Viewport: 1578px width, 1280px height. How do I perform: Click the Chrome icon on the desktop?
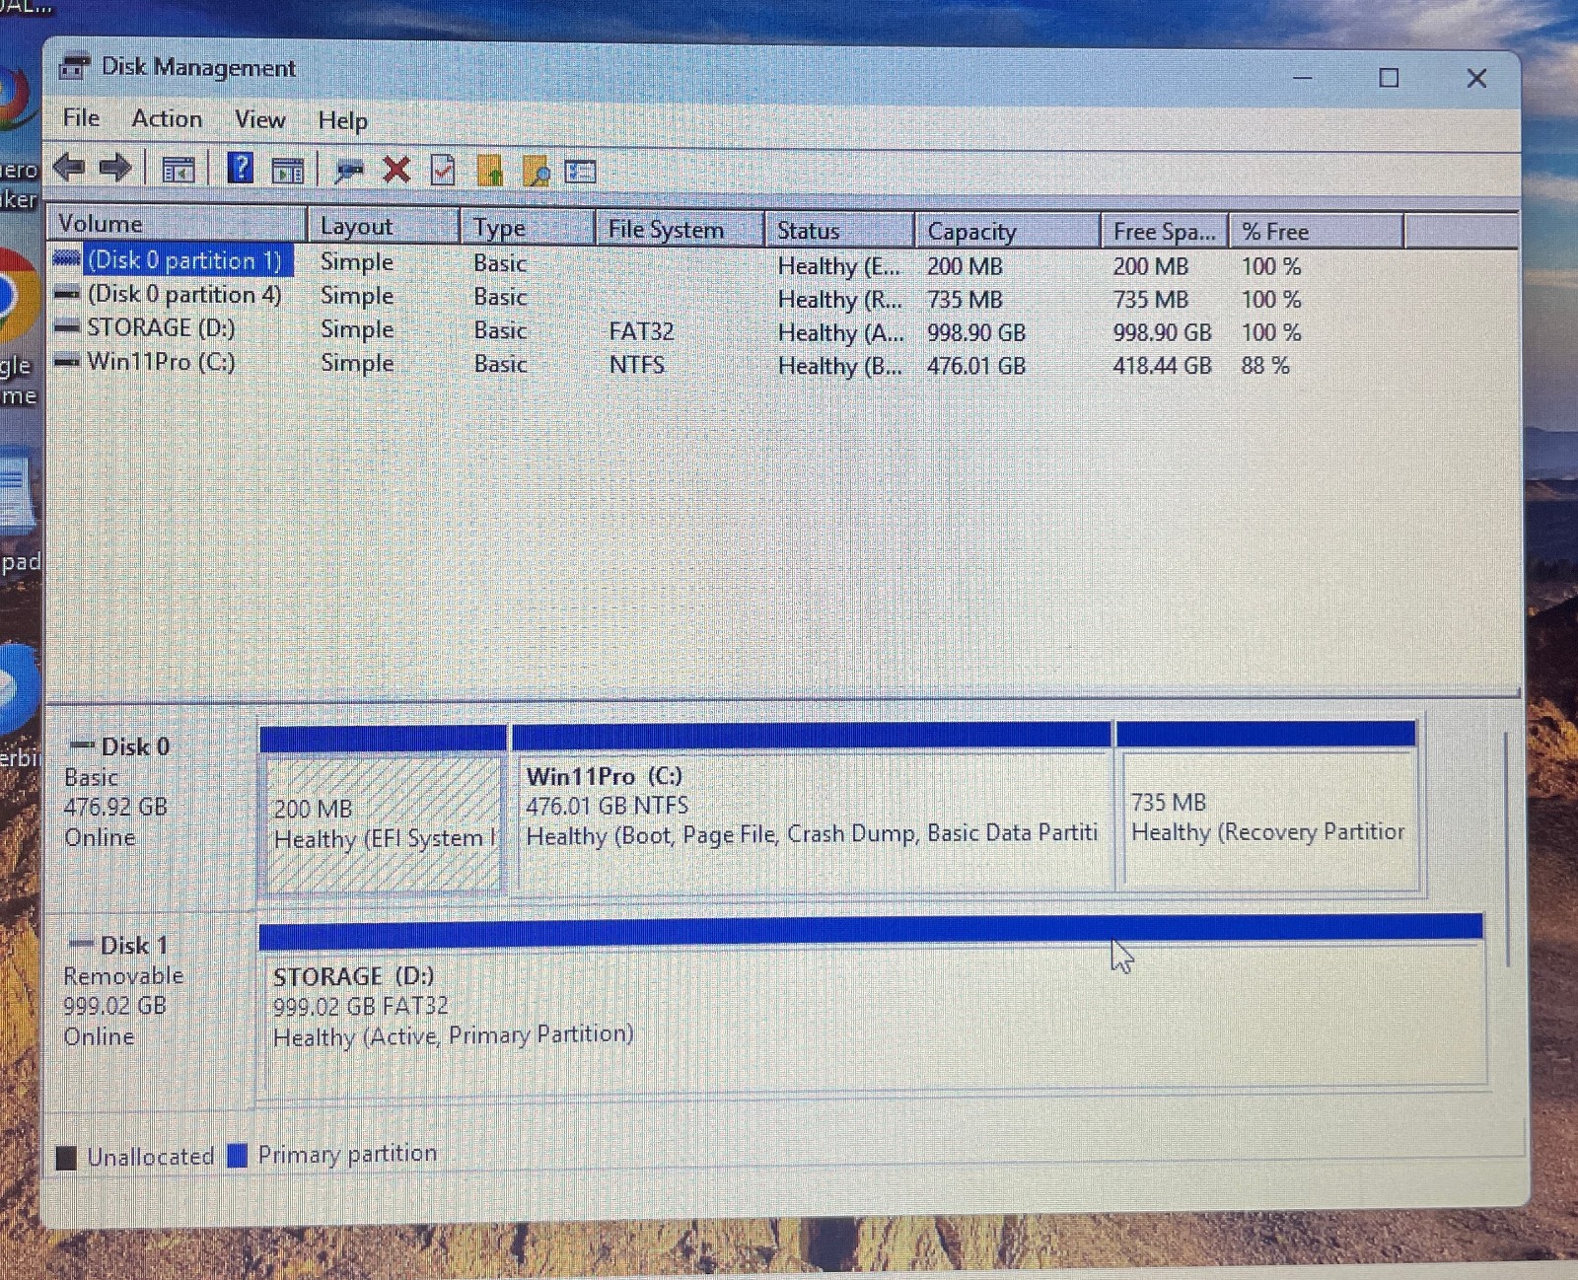click(x=18, y=296)
